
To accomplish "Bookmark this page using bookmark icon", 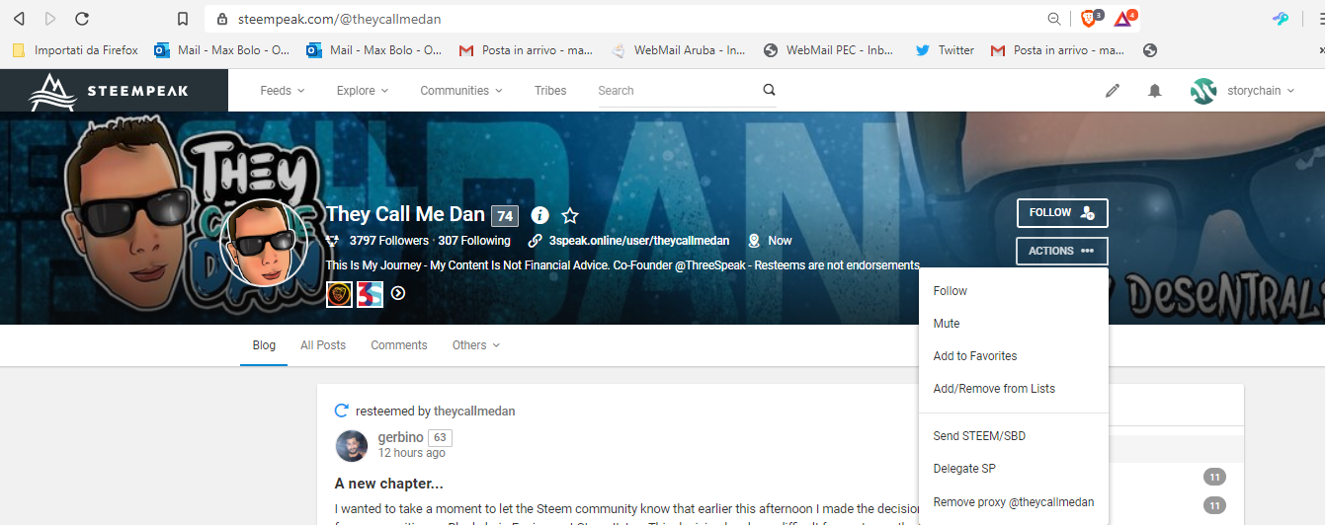I will (183, 19).
